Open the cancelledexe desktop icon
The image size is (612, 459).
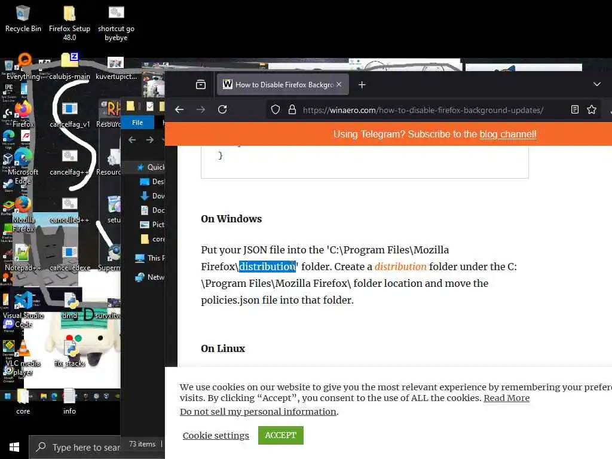pyautogui.click(x=70, y=258)
